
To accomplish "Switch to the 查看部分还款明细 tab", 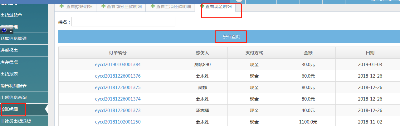I will (x=121, y=7).
